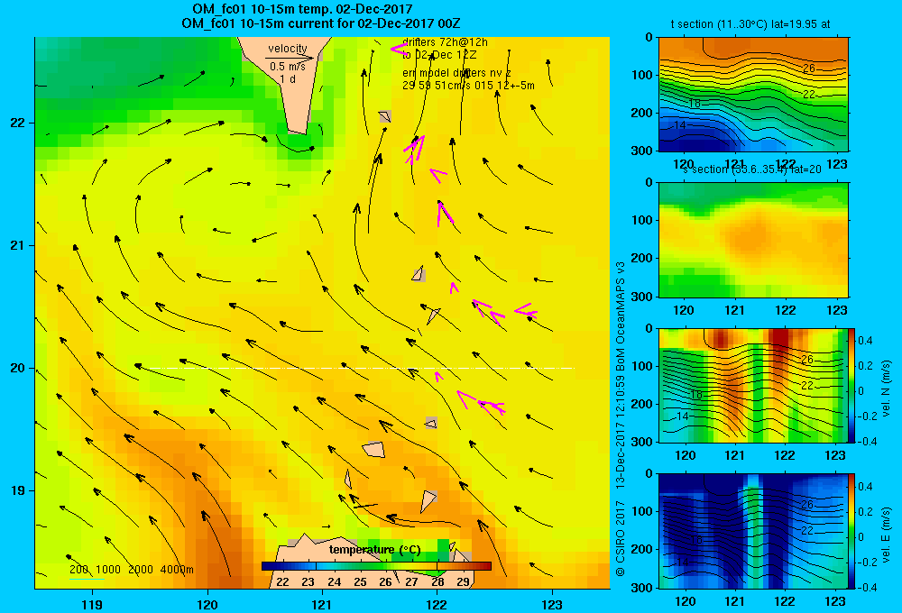Click the 't section (11..30°C) lat=19.95' title
This screenshot has width=902, height=613.
[x=750, y=24]
